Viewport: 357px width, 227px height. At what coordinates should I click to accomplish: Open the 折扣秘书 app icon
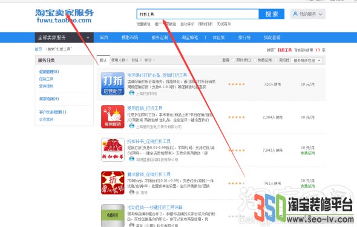tap(113, 150)
